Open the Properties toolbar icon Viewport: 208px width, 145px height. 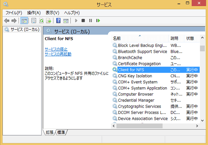coord(34,21)
